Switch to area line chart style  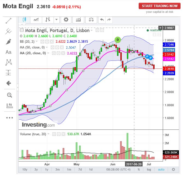(x=36, y=20)
